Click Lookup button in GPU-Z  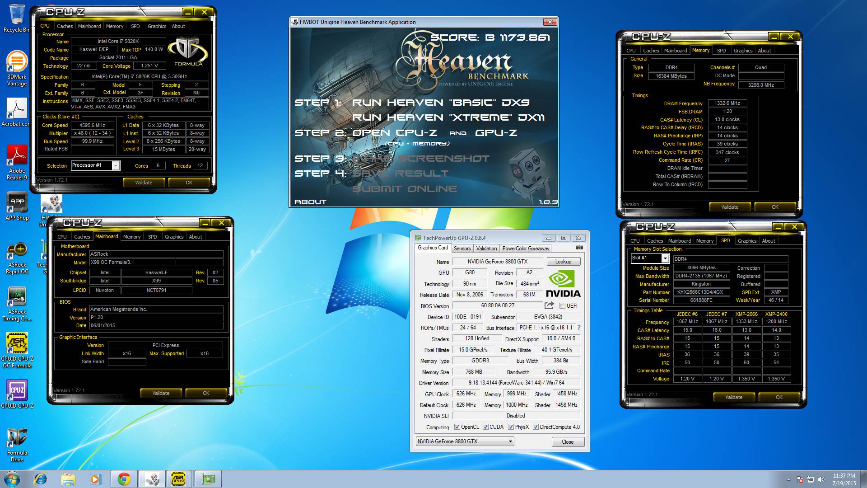click(x=563, y=262)
